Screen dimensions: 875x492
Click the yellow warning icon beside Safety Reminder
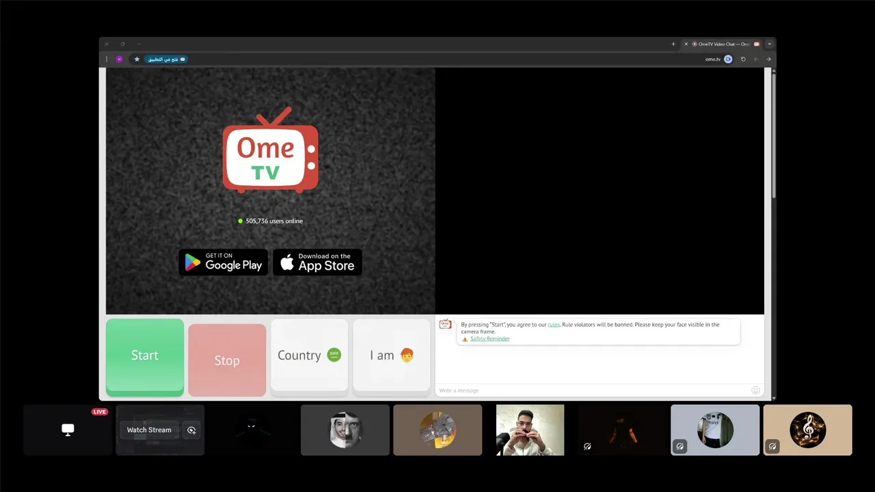[x=465, y=339]
